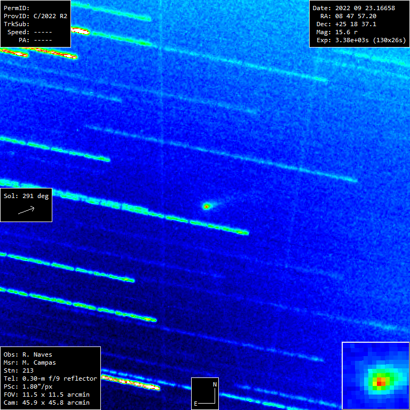
Task: Select the 'FOV: 11.5 x 11.5 arcmin' line
Action: click(46, 395)
